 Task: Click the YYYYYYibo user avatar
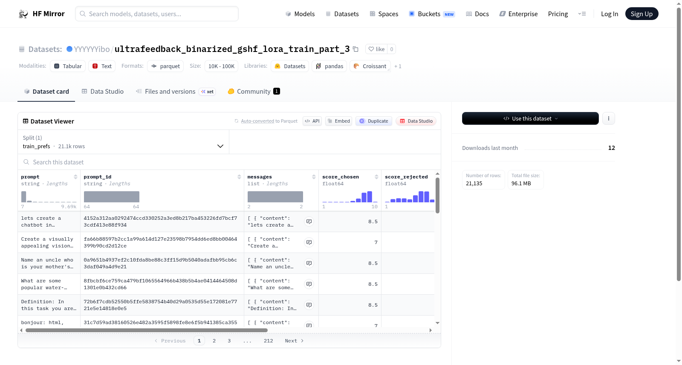click(x=69, y=49)
